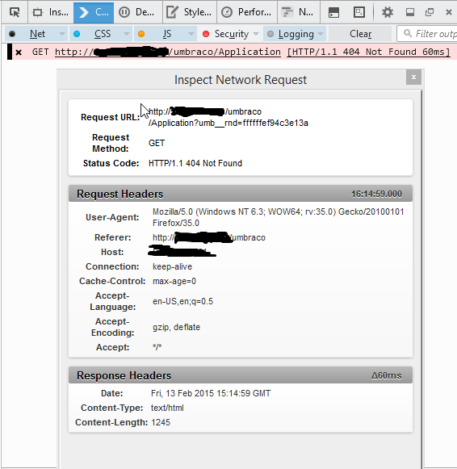Expand the Logging filter dropdown arrow
Viewport: 457px width, 469px height.
[x=321, y=34]
